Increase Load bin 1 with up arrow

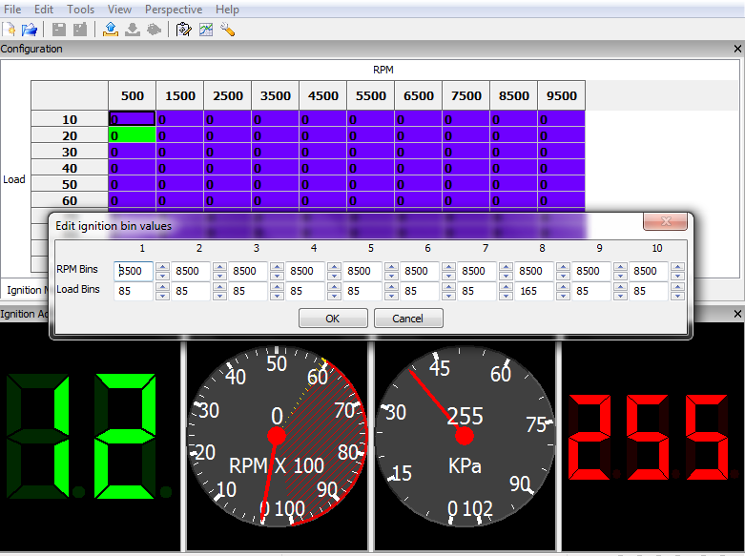click(162, 286)
